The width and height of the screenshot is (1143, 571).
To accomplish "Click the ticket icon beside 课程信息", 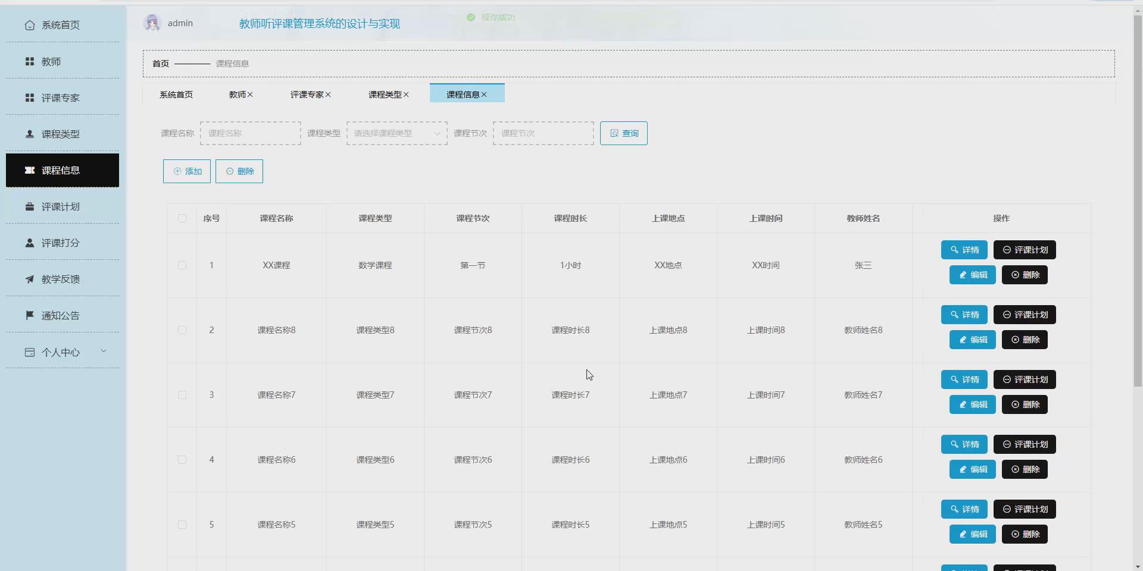I will tap(30, 170).
